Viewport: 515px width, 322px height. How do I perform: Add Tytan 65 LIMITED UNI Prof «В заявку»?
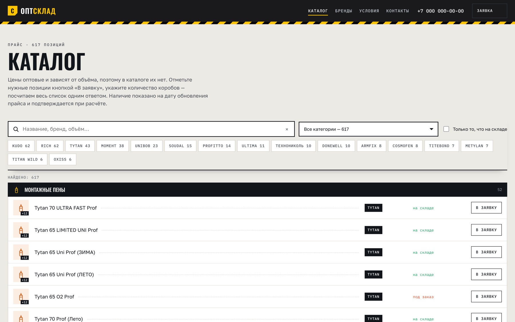tap(486, 230)
